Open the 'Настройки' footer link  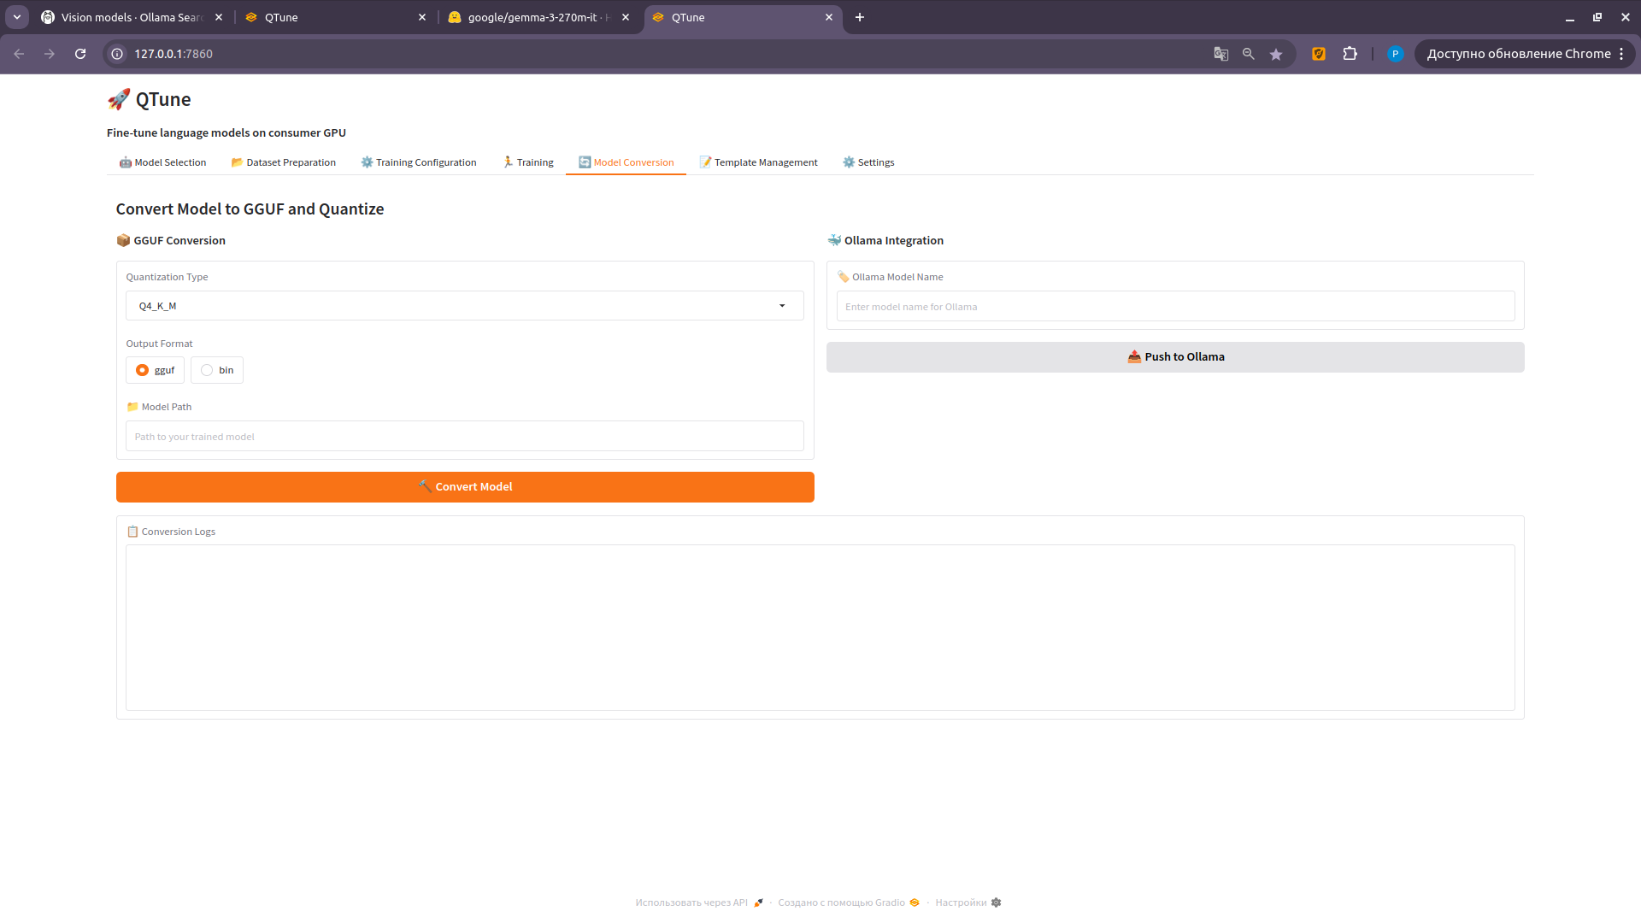(x=968, y=902)
